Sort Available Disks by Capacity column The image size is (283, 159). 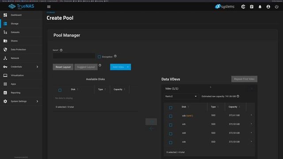click(119, 89)
